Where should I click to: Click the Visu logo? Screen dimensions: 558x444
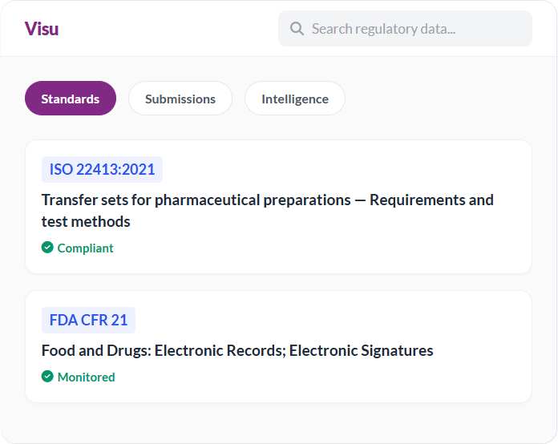pyautogui.click(x=41, y=29)
